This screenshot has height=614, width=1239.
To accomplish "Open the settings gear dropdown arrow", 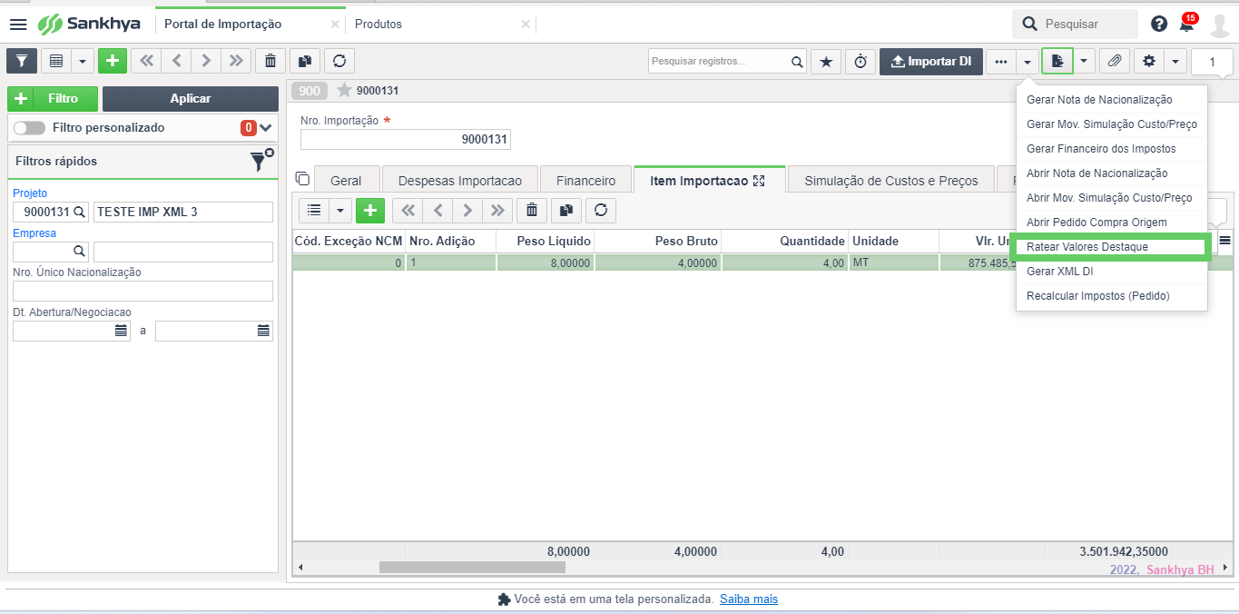I will point(1175,62).
